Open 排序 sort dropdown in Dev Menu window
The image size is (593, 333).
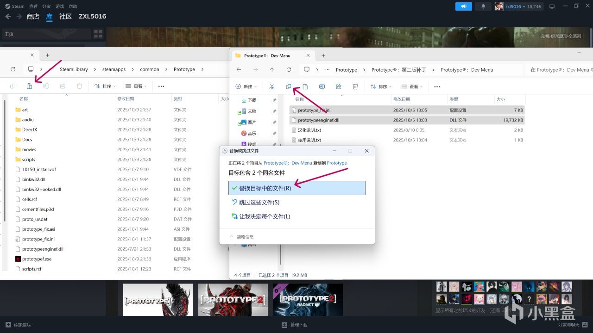[382, 86]
